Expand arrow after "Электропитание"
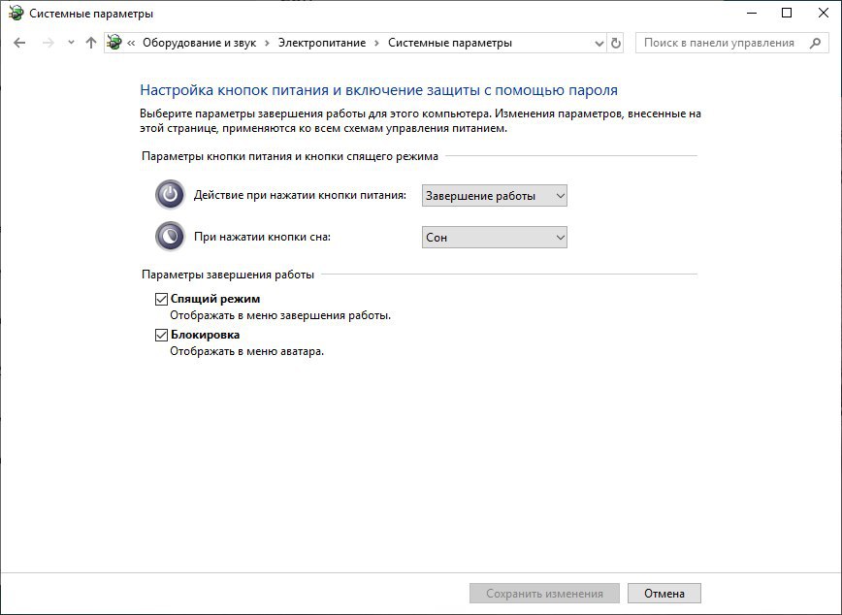The image size is (842, 615). coord(377,43)
